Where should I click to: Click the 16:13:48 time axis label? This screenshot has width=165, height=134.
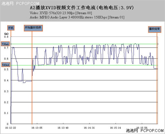(63, 128)
